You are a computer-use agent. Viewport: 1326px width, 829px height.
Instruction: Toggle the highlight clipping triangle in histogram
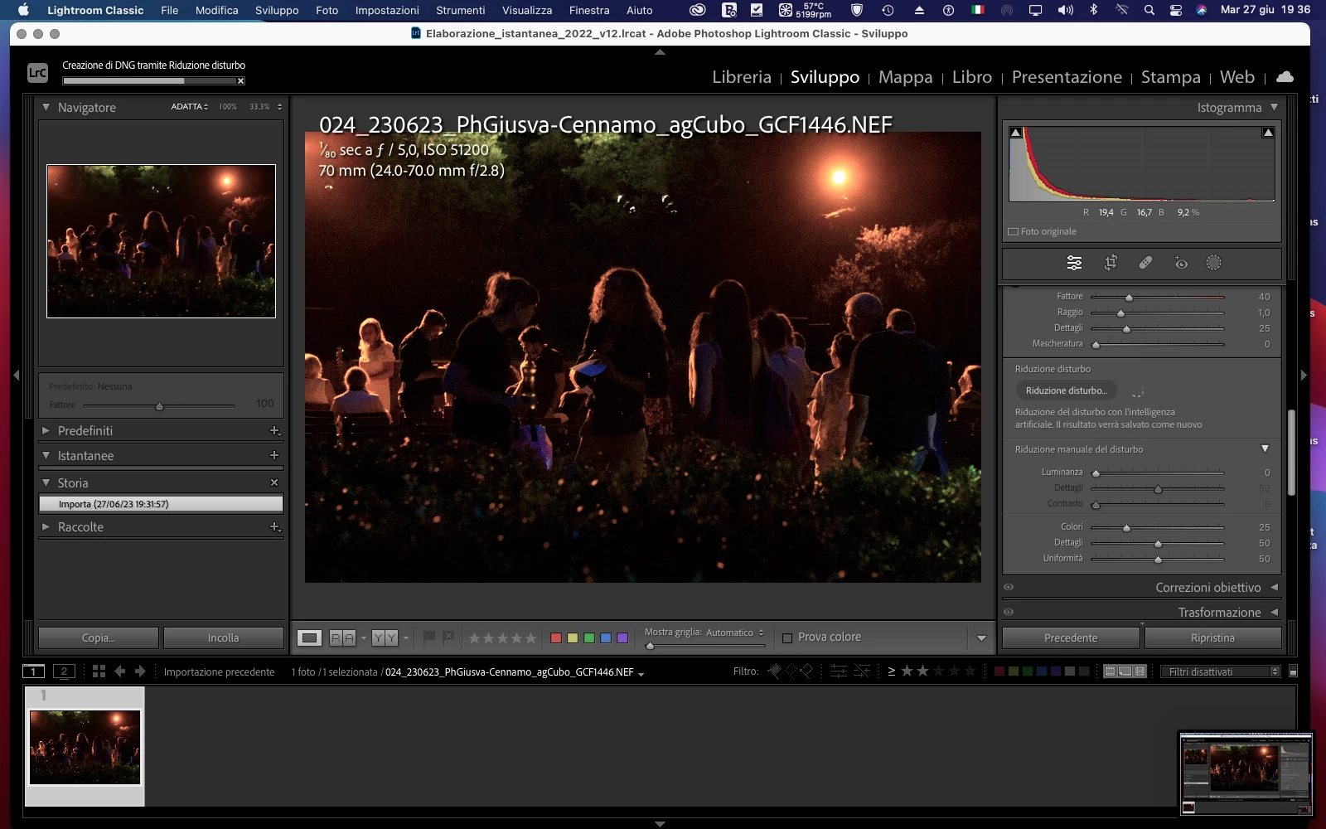(x=1268, y=133)
